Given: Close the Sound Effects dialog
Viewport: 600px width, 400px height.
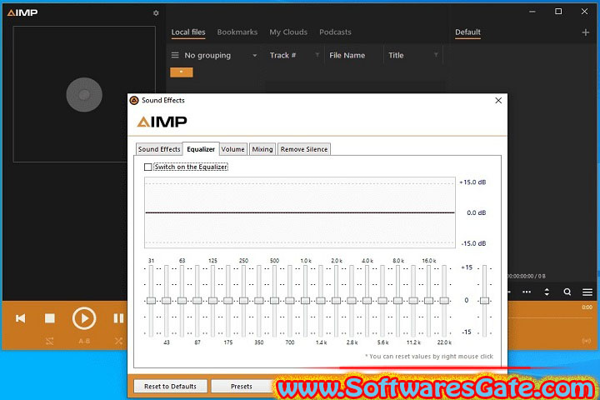Looking at the screenshot, I should click(x=498, y=100).
